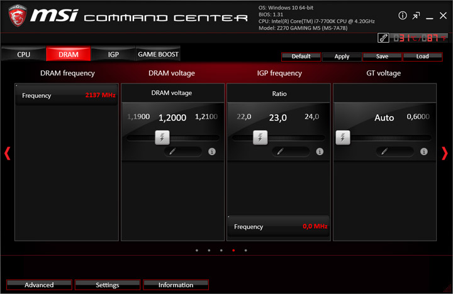This screenshot has width=453, height=294.
Task: Select IGP ratio value 22,0
Action: coord(244,117)
